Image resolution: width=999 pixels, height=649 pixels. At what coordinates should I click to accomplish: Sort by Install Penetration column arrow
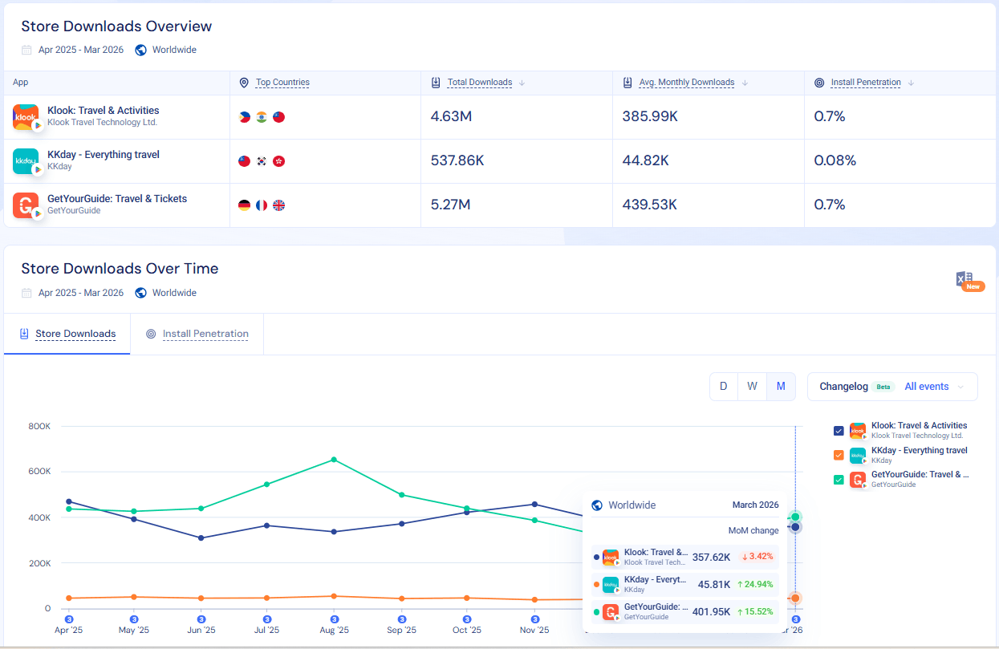(x=911, y=83)
